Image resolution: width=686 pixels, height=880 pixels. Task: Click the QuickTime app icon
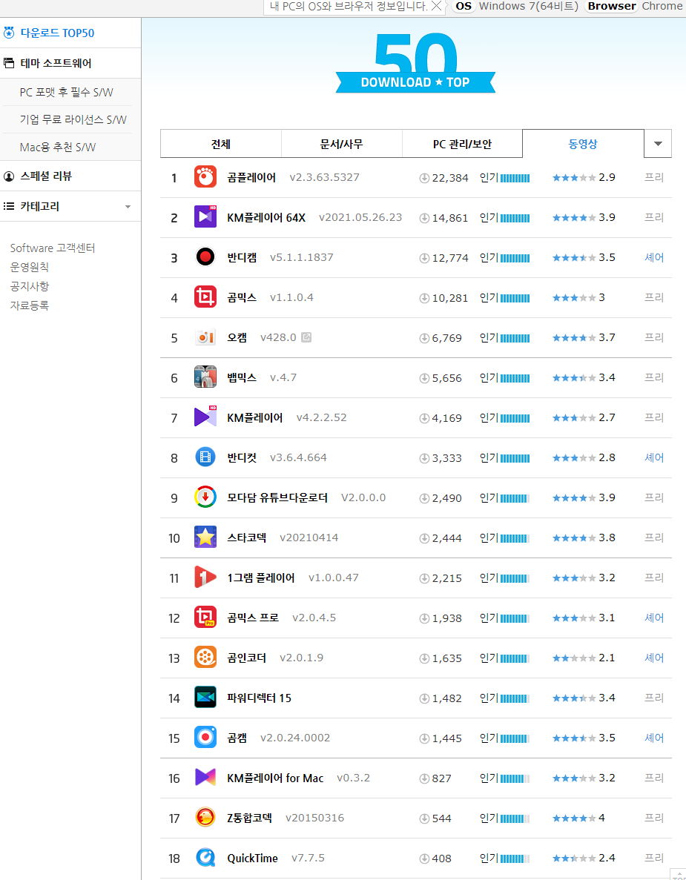[x=205, y=858]
